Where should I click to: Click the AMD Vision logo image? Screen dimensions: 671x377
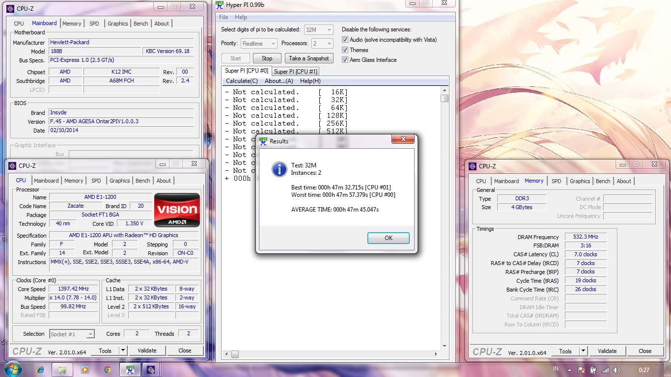pos(177,210)
